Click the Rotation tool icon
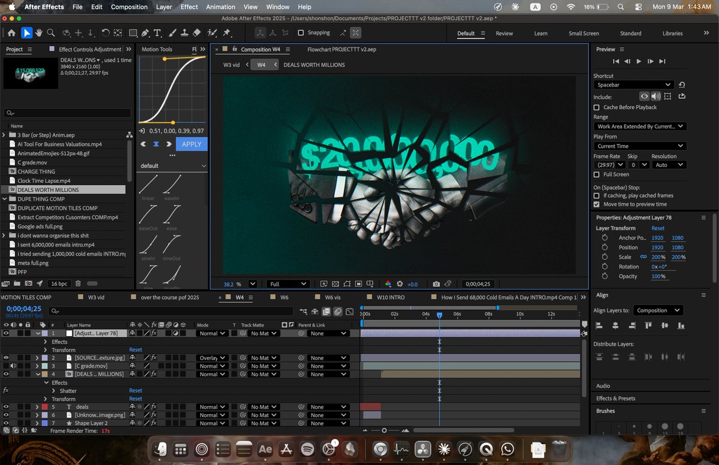Viewport: 719px width, 465px height. (105, 33)
